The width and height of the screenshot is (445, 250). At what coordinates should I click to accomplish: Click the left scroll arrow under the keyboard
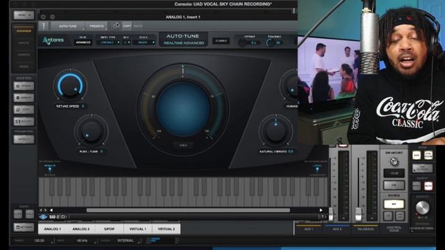tap(51, 210)
